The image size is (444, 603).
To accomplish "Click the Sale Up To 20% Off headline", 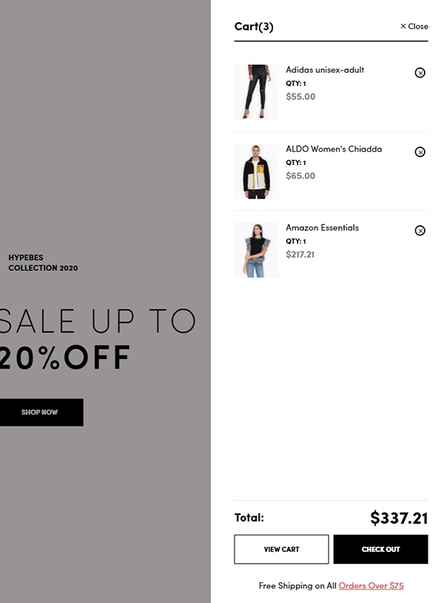I will (x=98, y=339).
